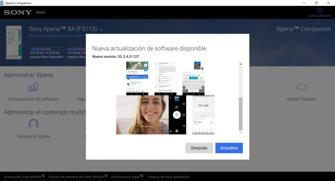The height and width of the screenshot is (181, 335).
Task: Click the scroll down arrow in the dialog
Action: [241, 132]
